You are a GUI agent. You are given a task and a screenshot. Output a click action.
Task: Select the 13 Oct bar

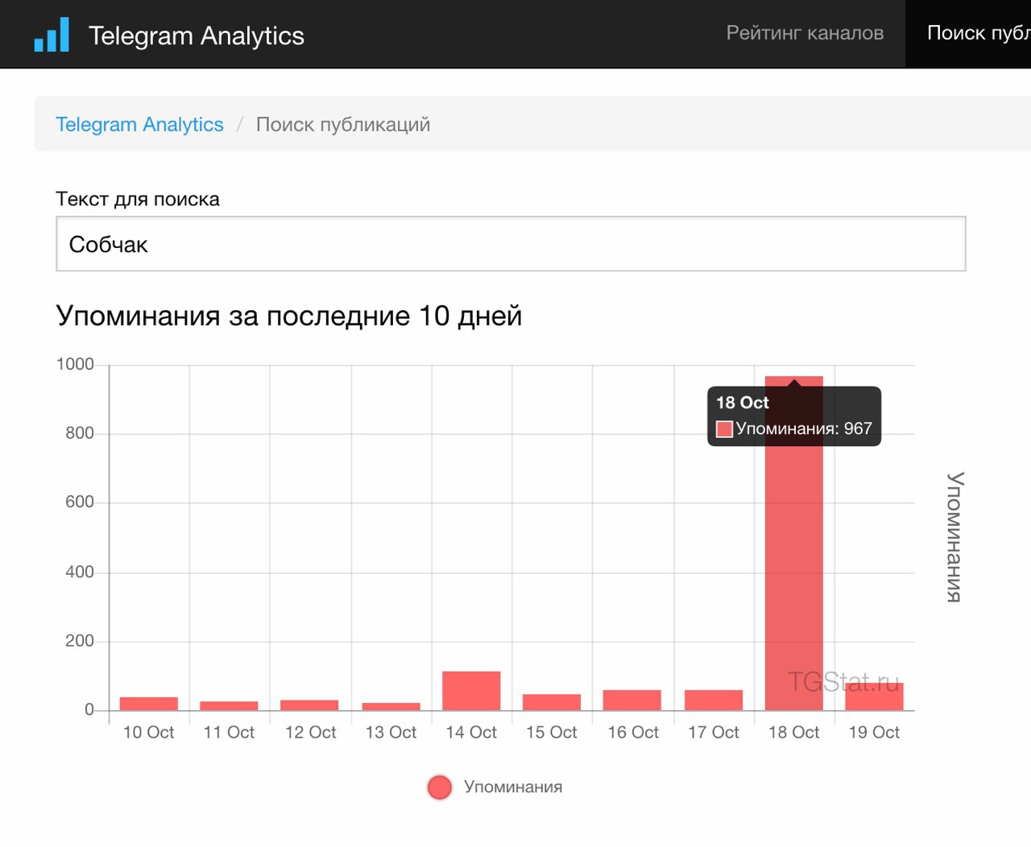pyautogui.click(x=391, y=706)
